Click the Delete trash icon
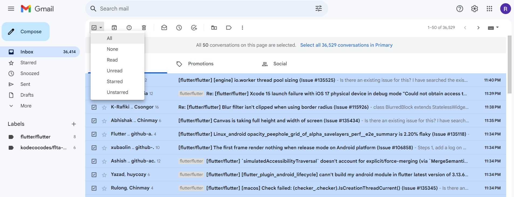Image resolution: width=514 pixels, height=197 pixels. click(144, 28)
